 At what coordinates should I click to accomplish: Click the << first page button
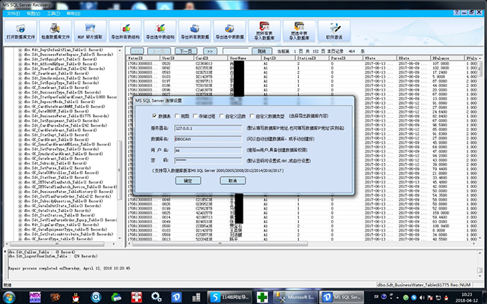[137, 51]
